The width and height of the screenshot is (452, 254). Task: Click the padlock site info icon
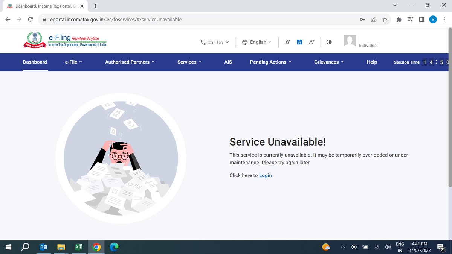(44, 20)
